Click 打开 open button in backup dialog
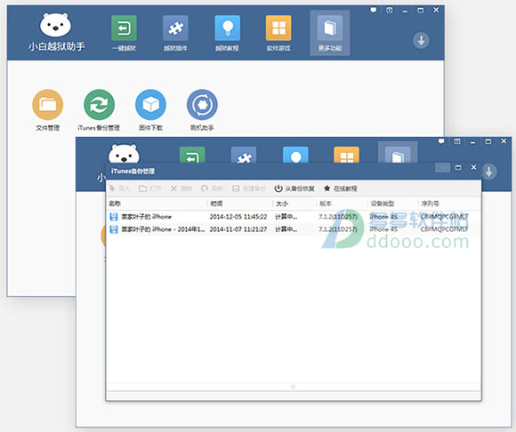This screenshot has width=516, height=432. pyautogui.click(x=150, y=188)
